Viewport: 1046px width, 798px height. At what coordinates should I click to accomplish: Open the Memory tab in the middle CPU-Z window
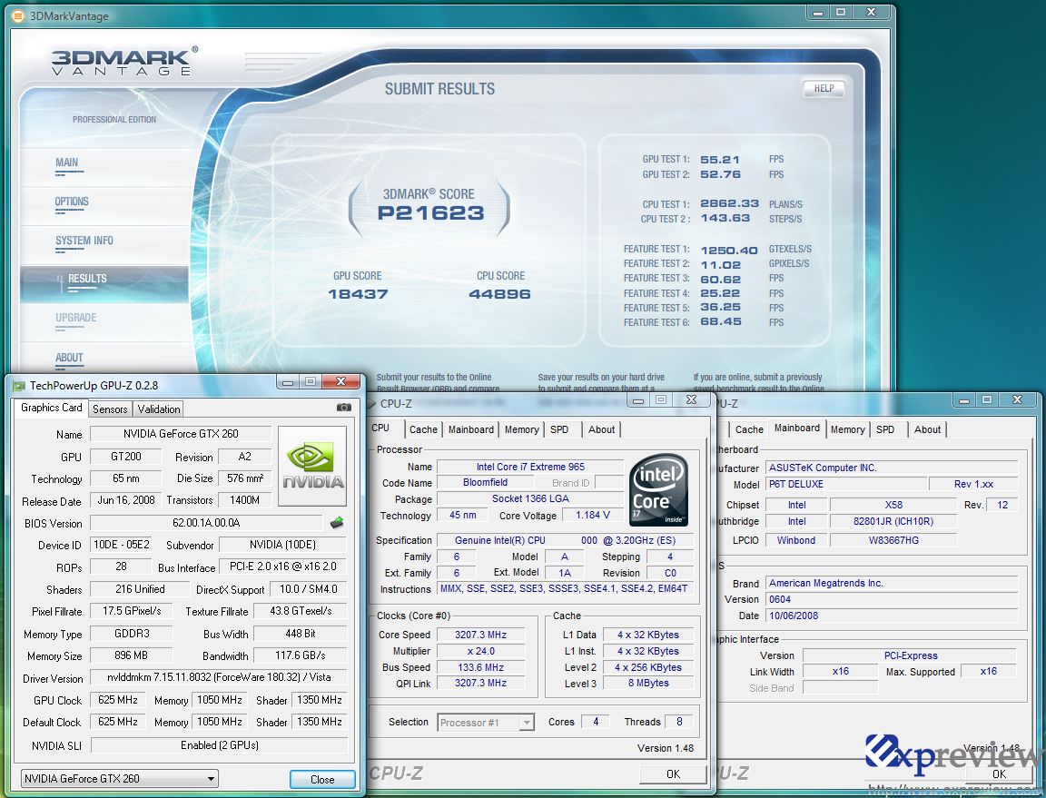tap(522, 429)
